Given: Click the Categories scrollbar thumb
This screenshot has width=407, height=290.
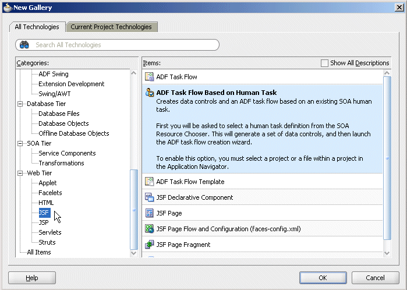Looking at the screenshot, I should [134, 209].
